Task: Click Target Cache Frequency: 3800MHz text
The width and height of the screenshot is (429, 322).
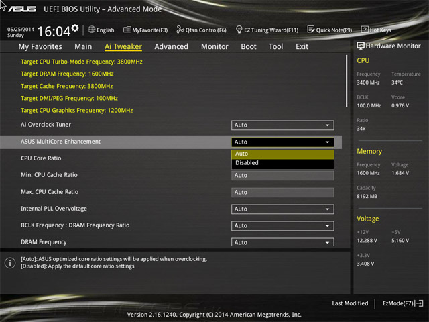Action: click(67, 86)
